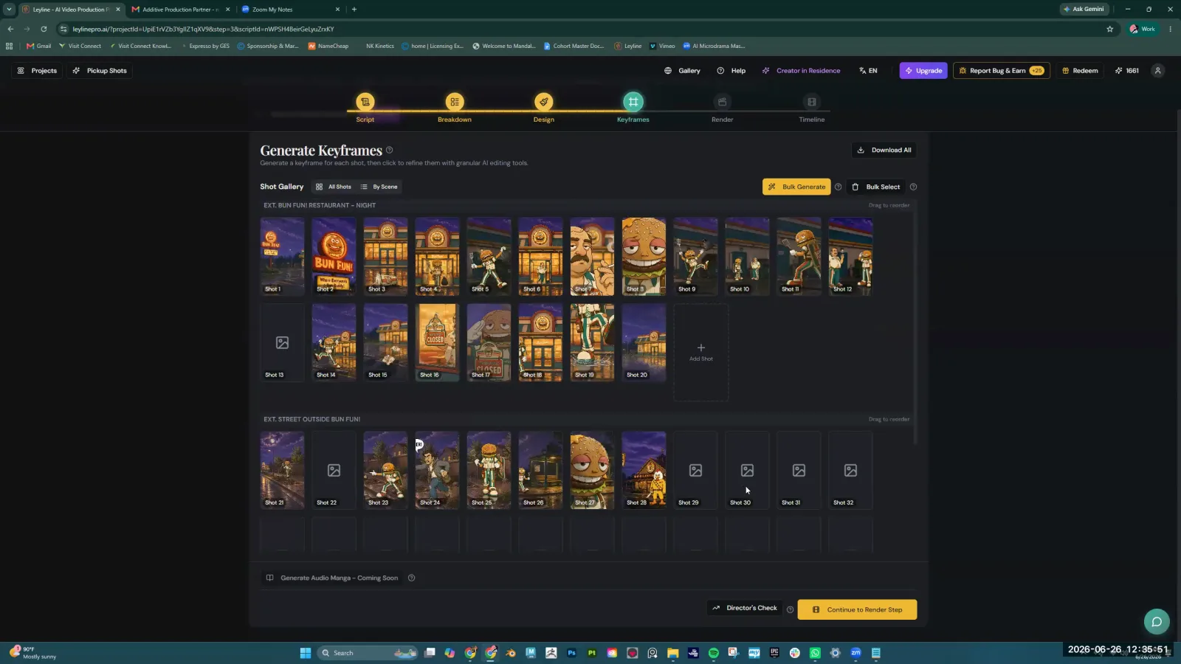The width and height of the screenshot is (1181, 664).
Task: Click the Upgrade button
Action: coord(923,71)
